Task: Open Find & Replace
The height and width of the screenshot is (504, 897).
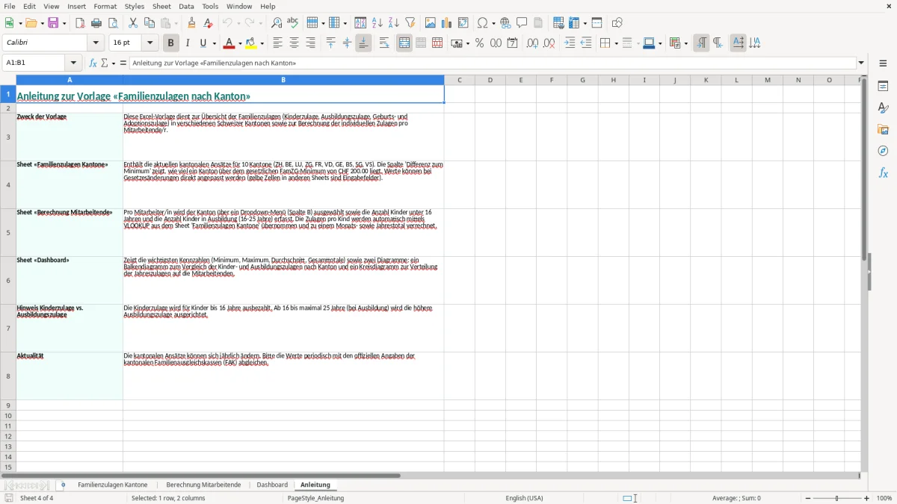Action: click(277, 23)
